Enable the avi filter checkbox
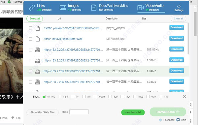This screenshot has height=125, width=198. (x=84, y=97)
